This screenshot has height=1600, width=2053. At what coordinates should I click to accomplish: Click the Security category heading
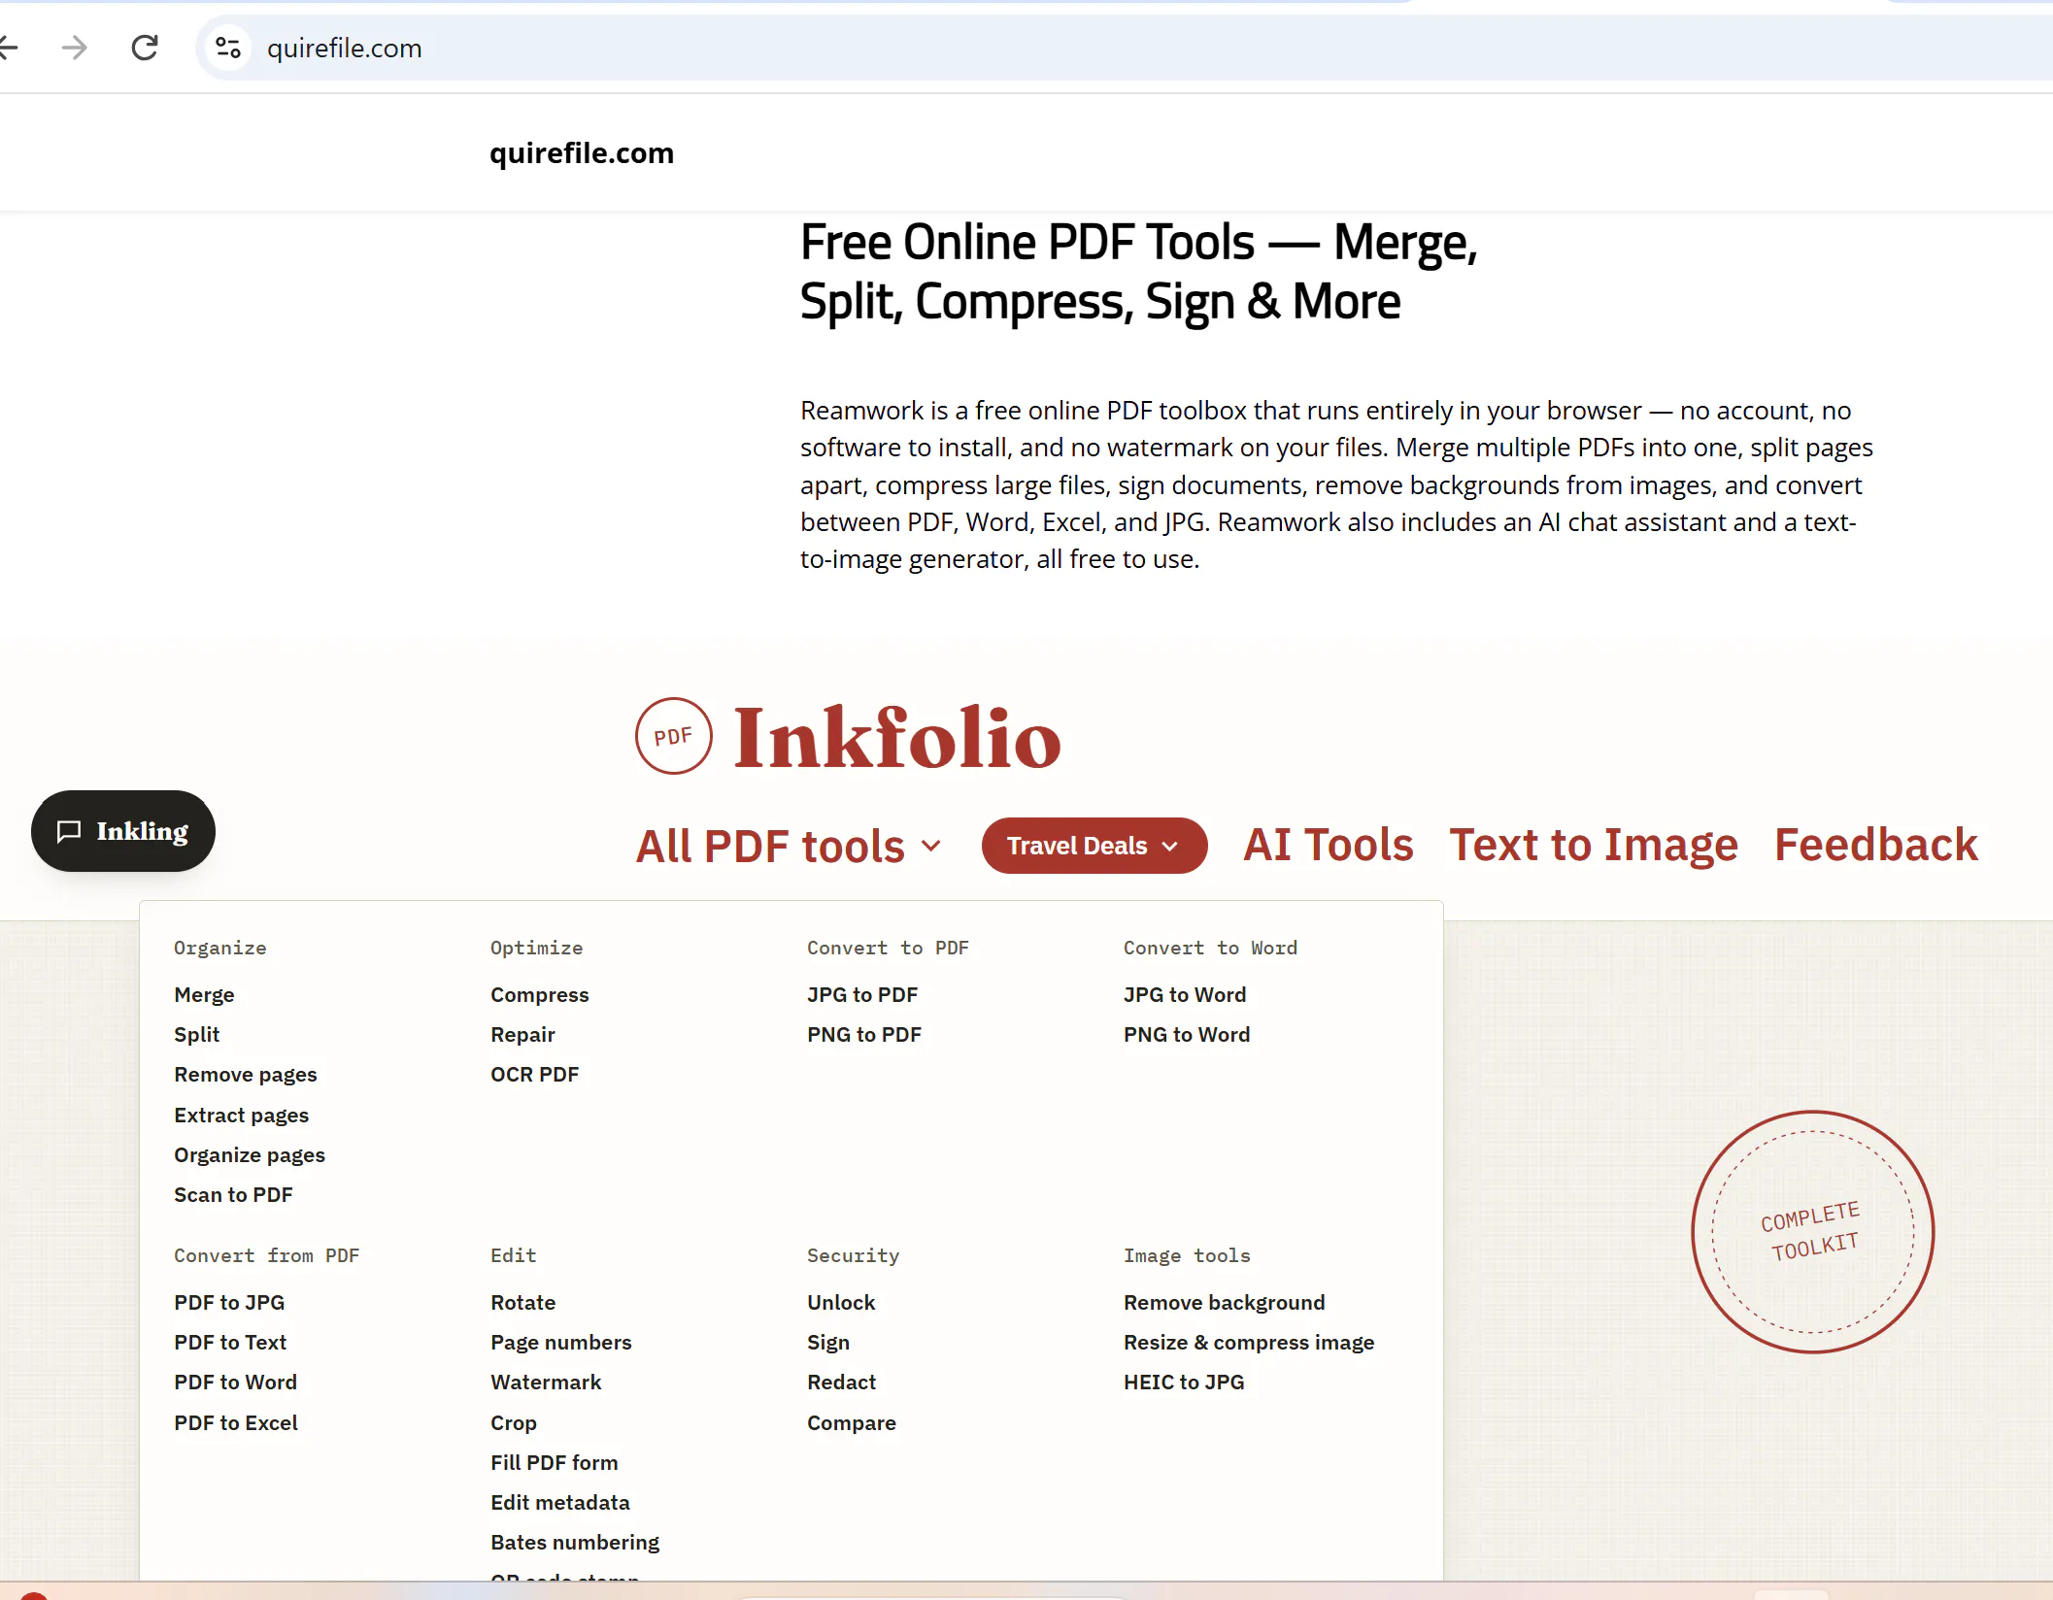click(x=854, y=1255)
